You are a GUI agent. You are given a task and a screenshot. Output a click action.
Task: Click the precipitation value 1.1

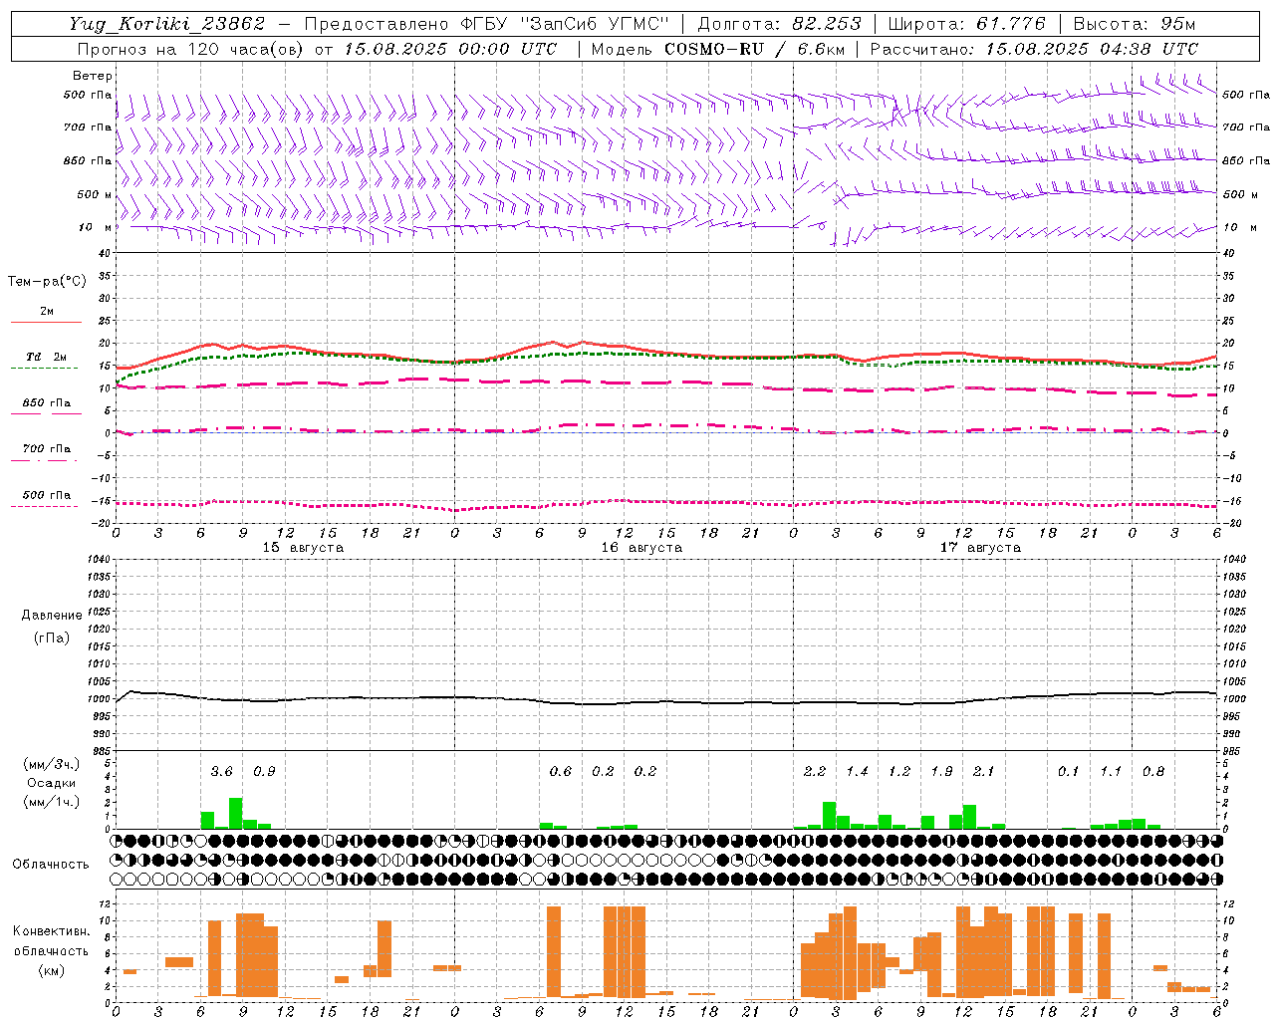[x=1111, y=772]
